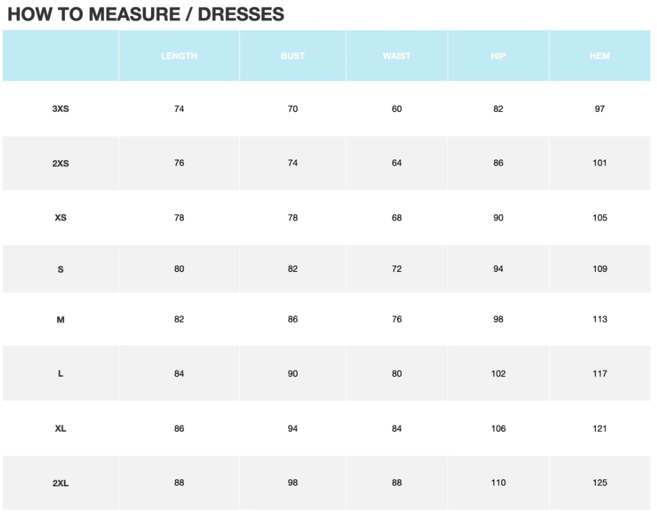Click the waist value 60 for 3XS
657x516 pixels.
point(396,109)
